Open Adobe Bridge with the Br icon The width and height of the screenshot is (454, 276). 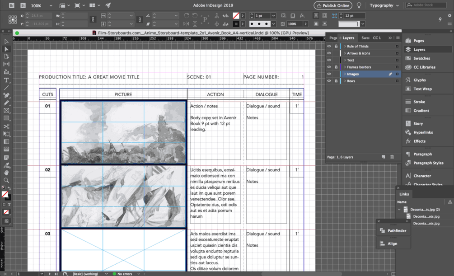click(12, 5)
